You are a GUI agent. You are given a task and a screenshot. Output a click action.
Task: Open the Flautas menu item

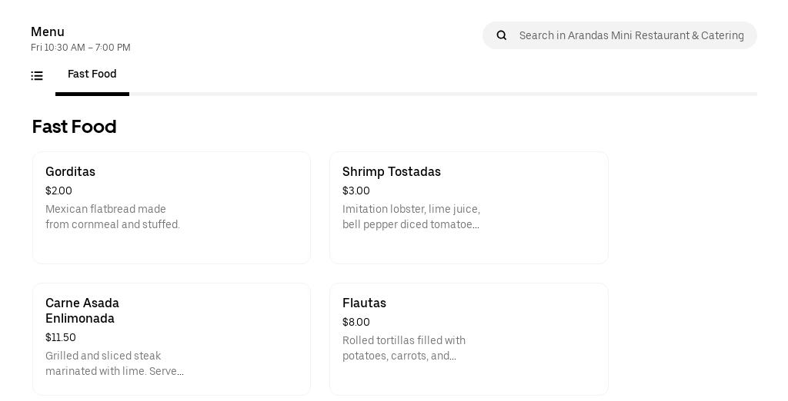(x=364, y=303)
